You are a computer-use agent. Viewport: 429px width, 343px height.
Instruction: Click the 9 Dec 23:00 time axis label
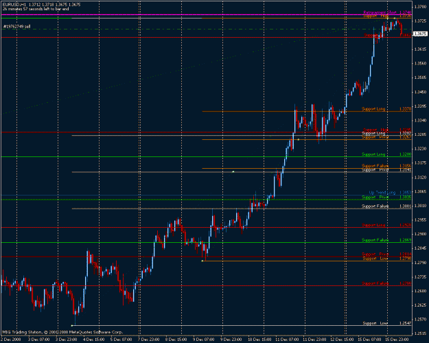click(x=231, y=340)
